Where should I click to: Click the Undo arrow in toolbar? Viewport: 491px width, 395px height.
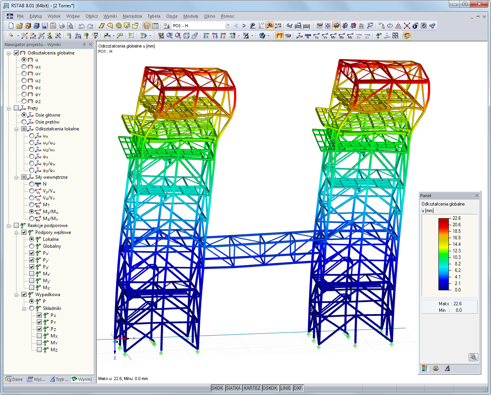[81, 26]
